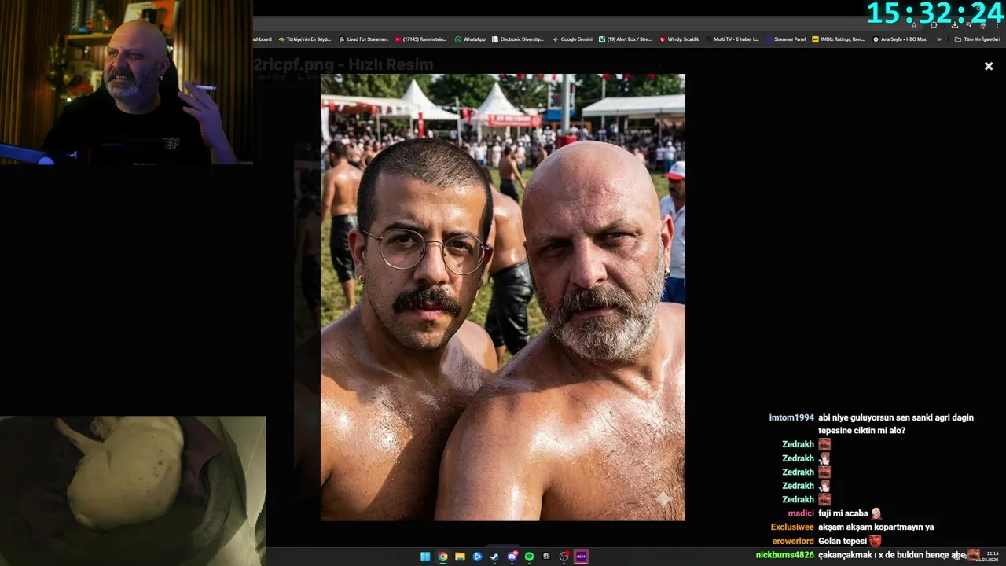Image resolution: width=1006 pixels, height=566 pixels.
Task: Open OBS Studio taskbar icon
Action: pyautogui.click(x=564, y=557)
